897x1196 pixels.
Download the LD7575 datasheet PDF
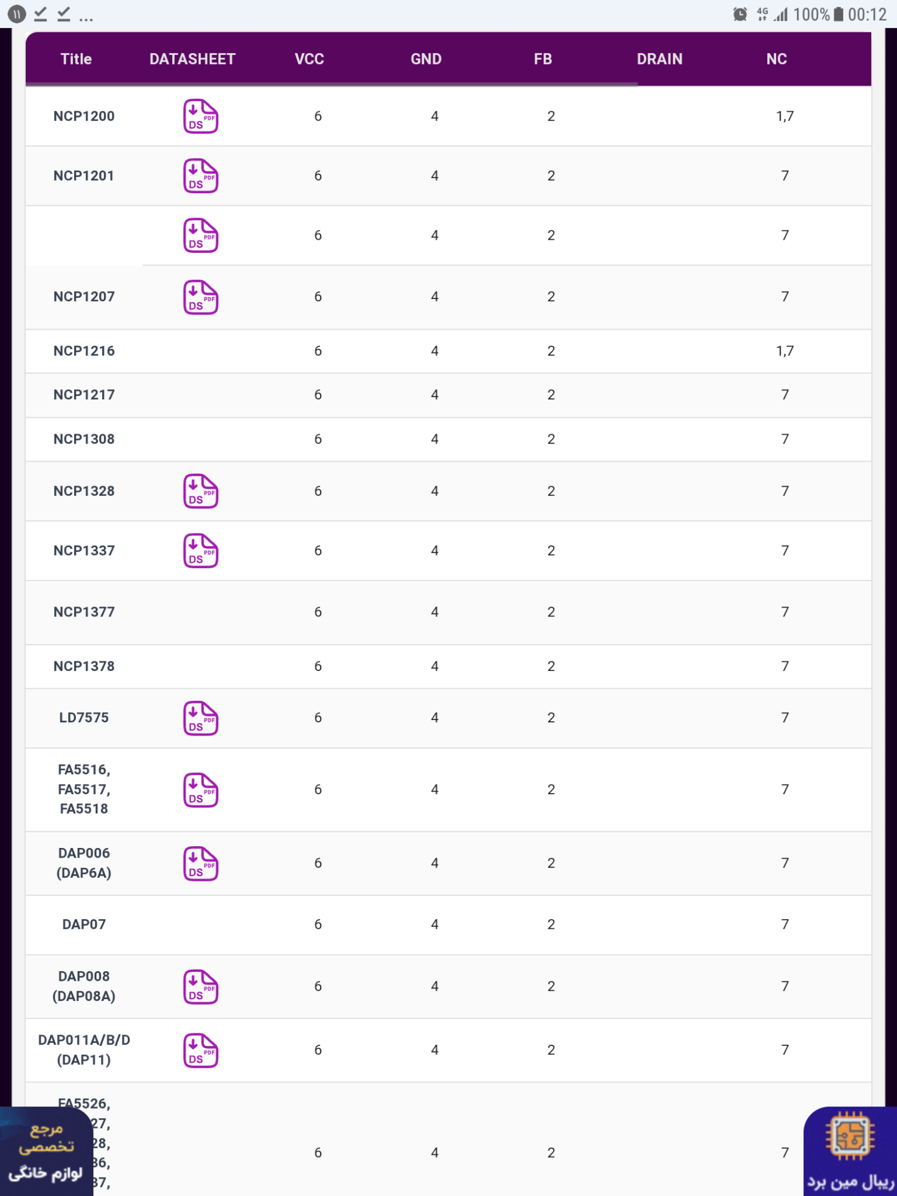point(200,718)
